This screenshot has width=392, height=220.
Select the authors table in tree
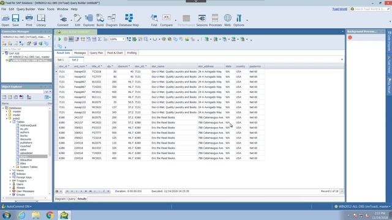[x=24, y=132]
